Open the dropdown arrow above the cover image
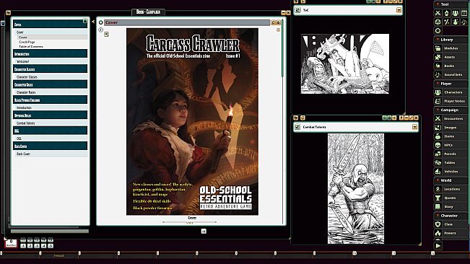Image resolution: width=470 pixels, height=264 pixels. (x=106, y=35)
